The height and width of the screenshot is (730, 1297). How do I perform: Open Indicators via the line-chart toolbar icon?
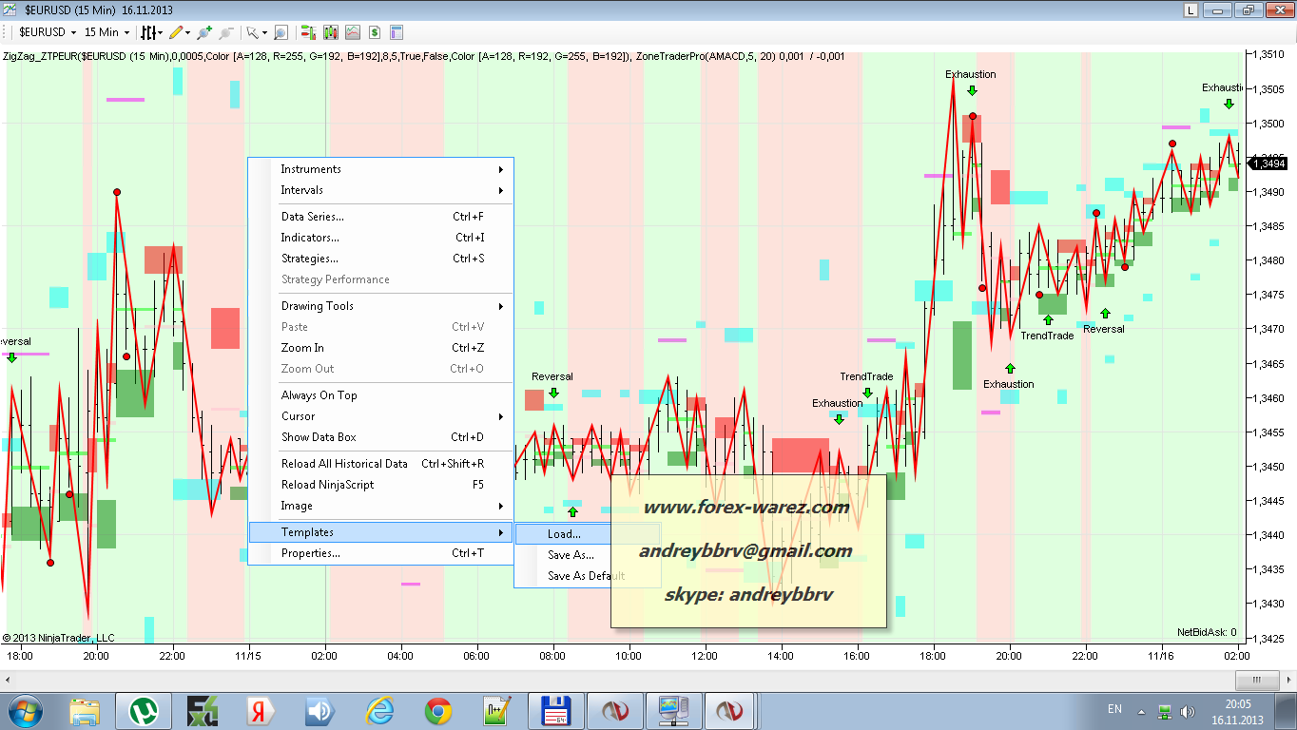[353, 32]
